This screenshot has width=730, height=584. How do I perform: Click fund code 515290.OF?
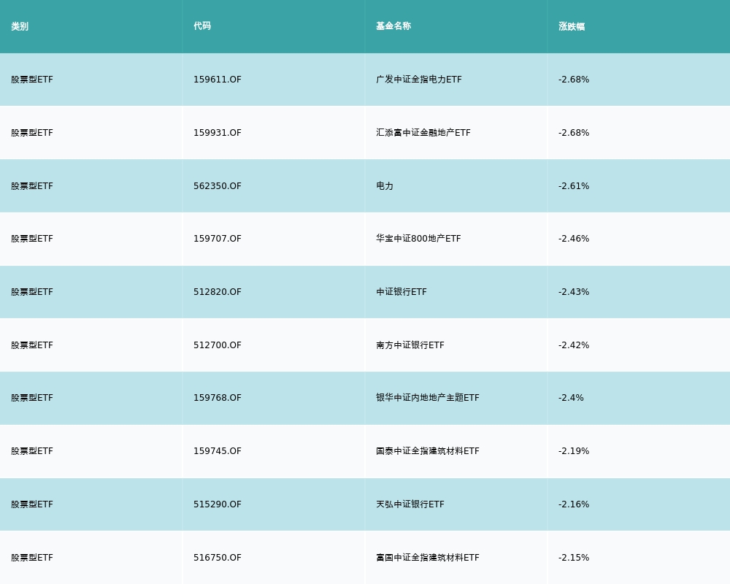tap(217, 504)
